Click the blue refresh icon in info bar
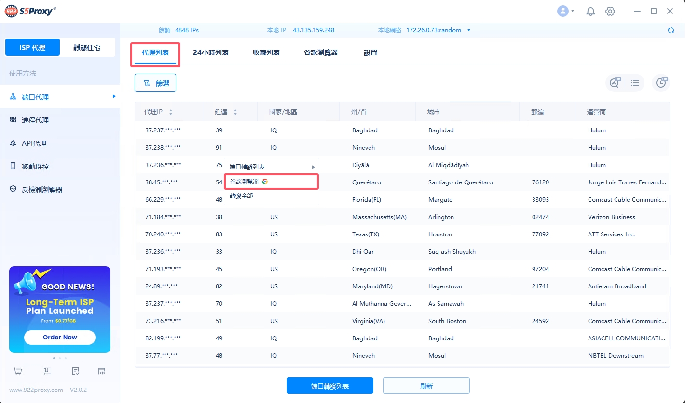The image size is (685, 403). (671, 30)
